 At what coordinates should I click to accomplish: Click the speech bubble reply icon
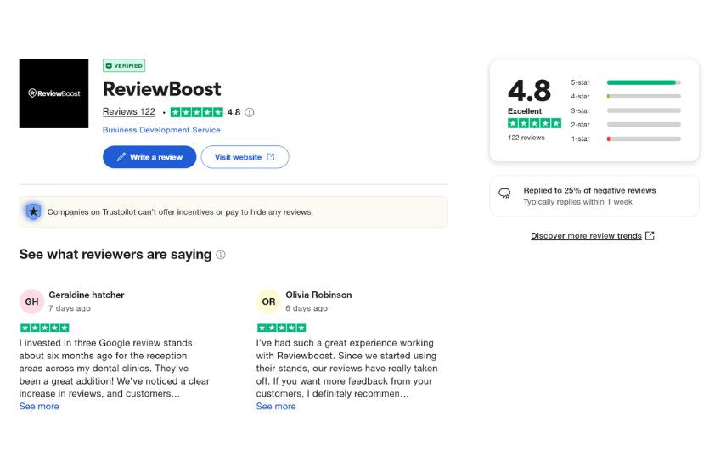[x=504, y=194]
